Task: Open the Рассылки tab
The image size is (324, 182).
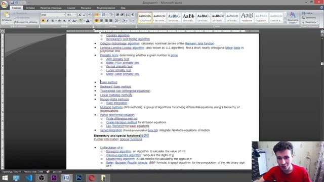Action: click(x=86, y=8)
